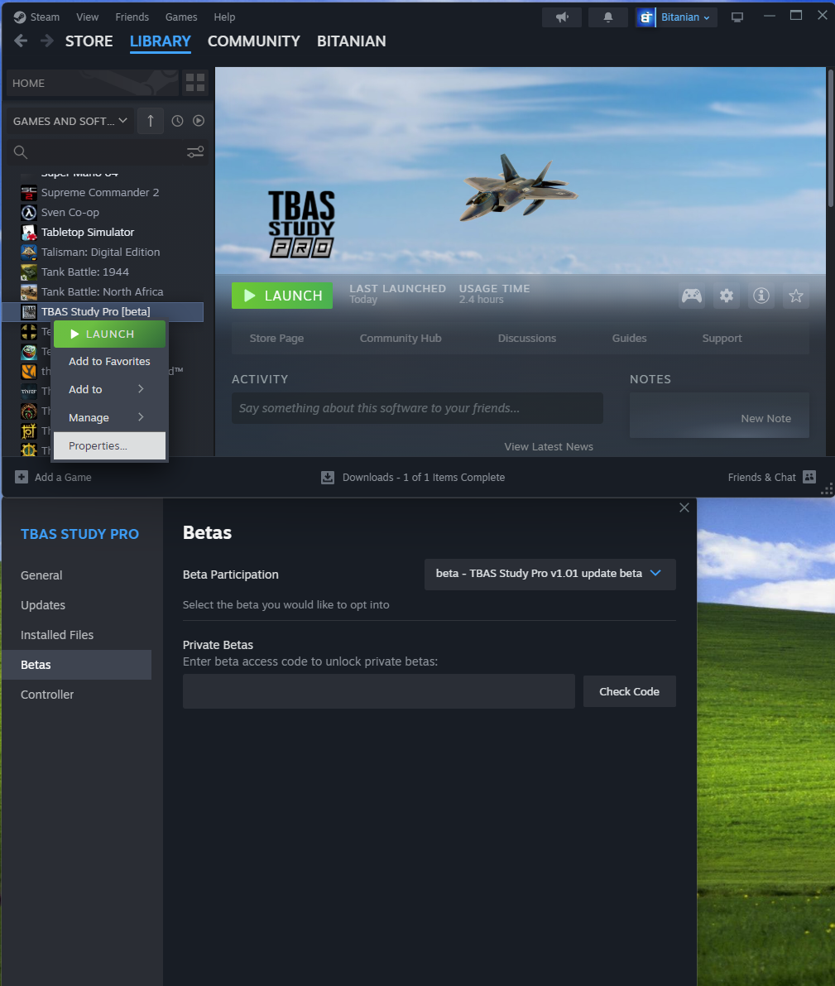
Task: Open the search magnifier in the sidebar
Action: point(18,152)
